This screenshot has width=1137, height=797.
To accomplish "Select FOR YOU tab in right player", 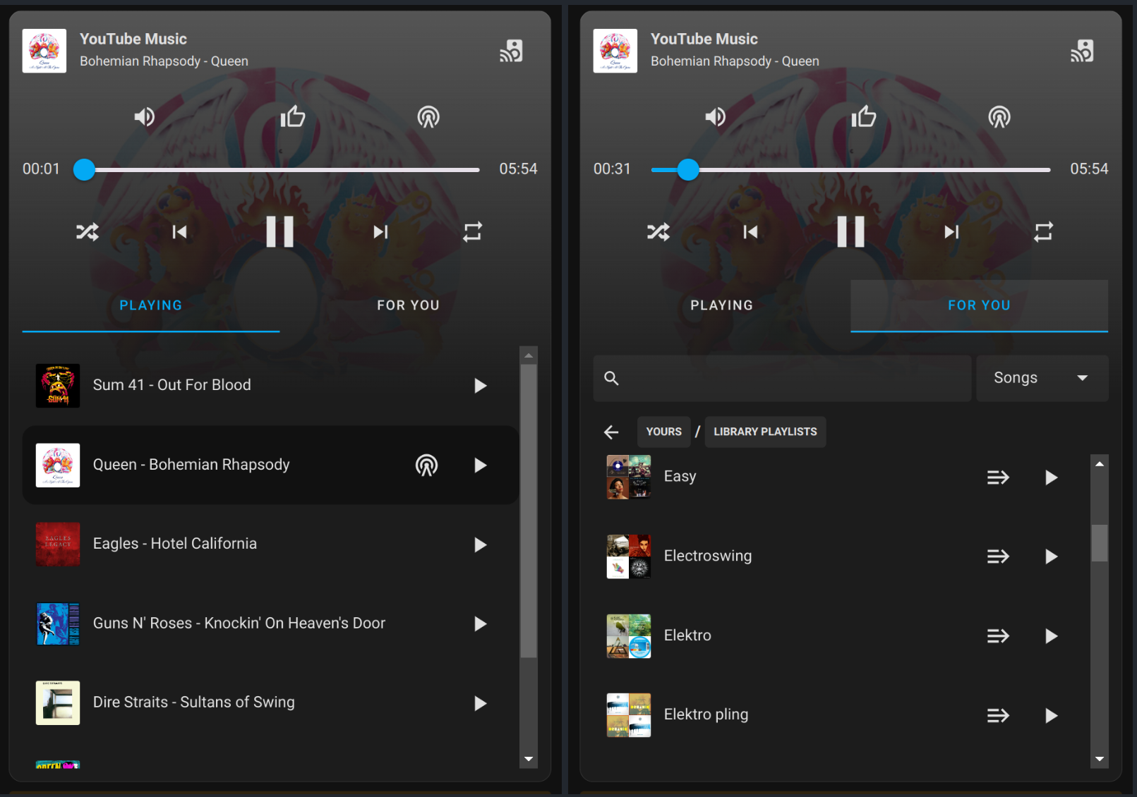I will point(980,305).
